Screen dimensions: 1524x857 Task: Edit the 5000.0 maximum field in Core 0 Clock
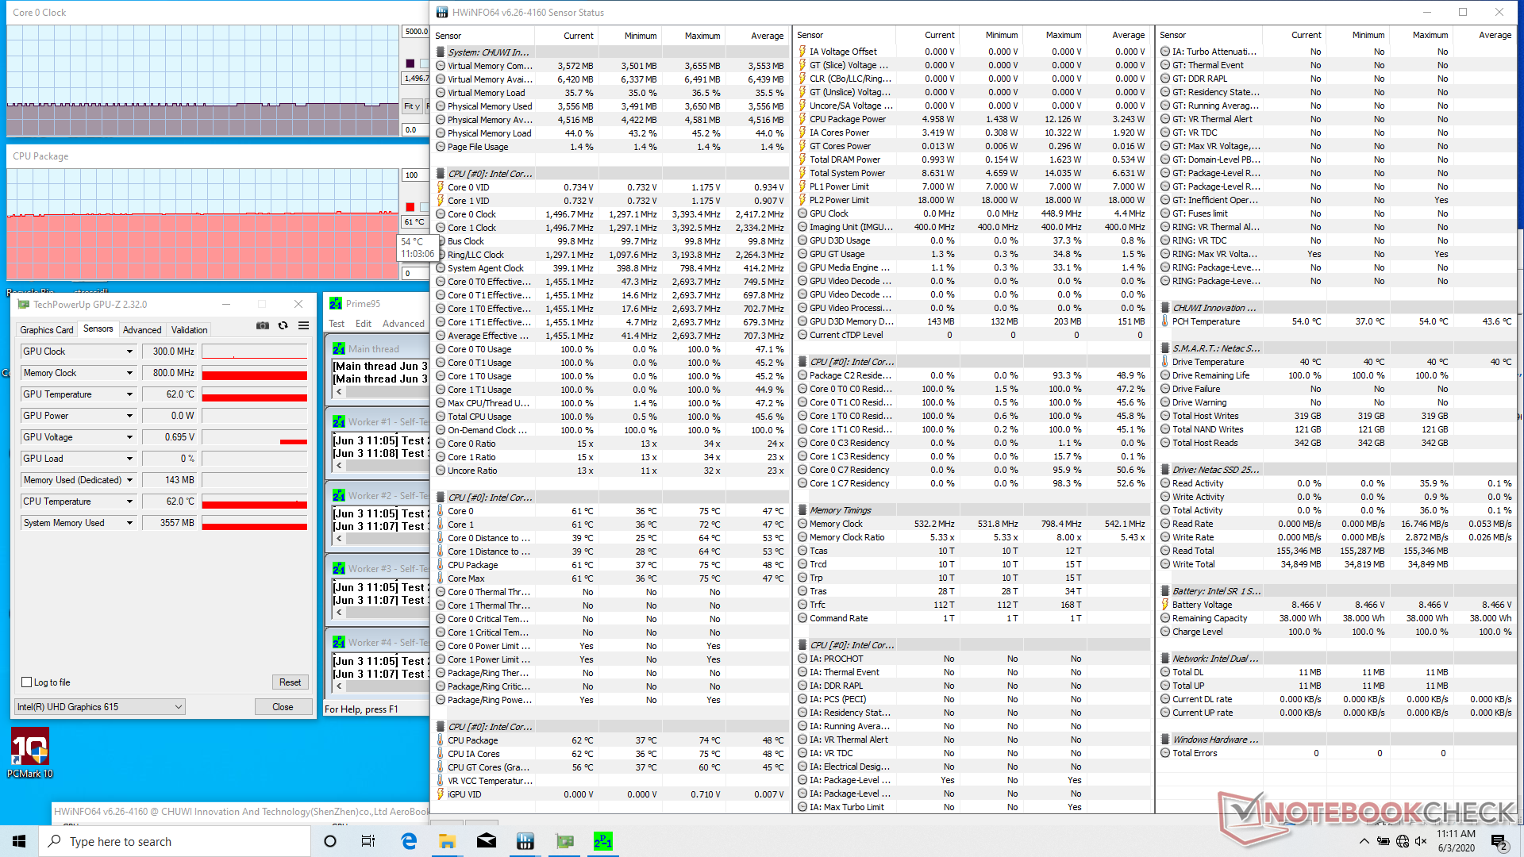coord(416,32)
